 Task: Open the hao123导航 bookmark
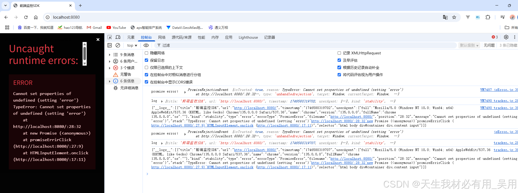pyautogui.click(x=70, y=27)
